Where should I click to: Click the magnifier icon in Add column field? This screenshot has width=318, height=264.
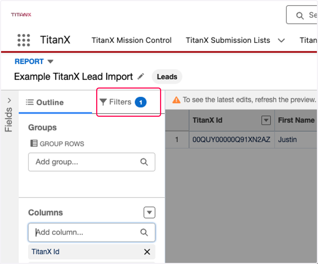click(x=144, y=232)
